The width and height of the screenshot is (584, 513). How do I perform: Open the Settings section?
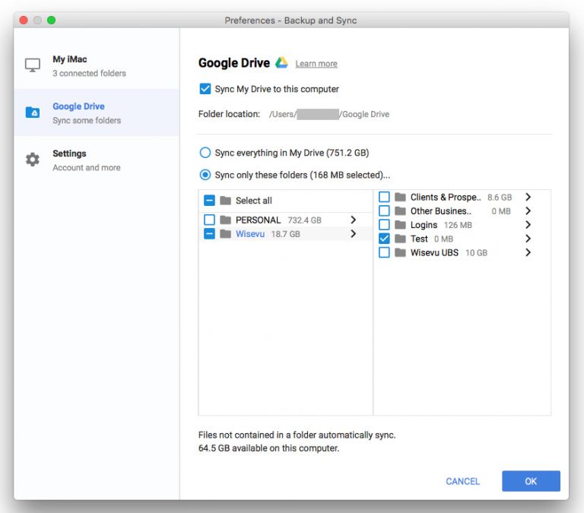coord(97,160)
